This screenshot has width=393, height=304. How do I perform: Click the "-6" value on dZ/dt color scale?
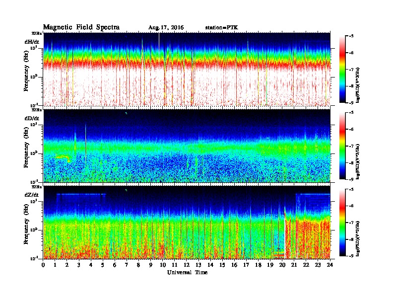351,206
